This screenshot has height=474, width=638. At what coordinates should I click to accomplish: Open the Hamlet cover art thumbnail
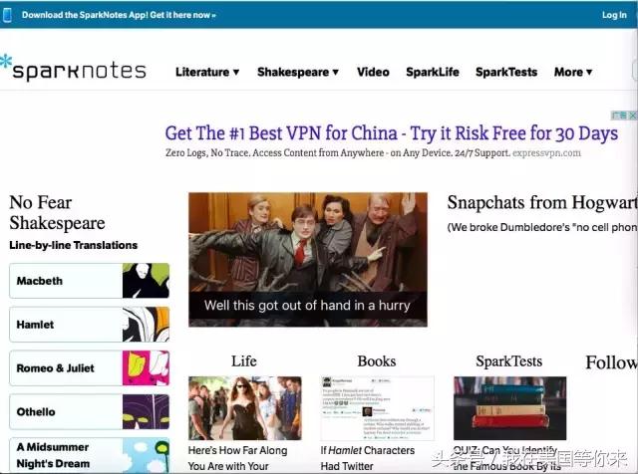[x=146, y=324]
